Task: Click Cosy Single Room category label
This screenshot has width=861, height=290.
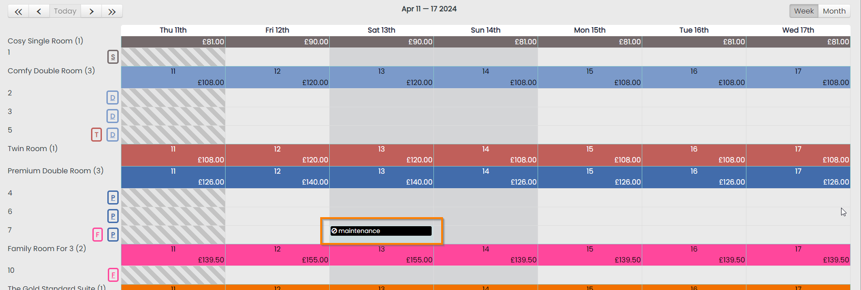Action: tap(45, 41)
